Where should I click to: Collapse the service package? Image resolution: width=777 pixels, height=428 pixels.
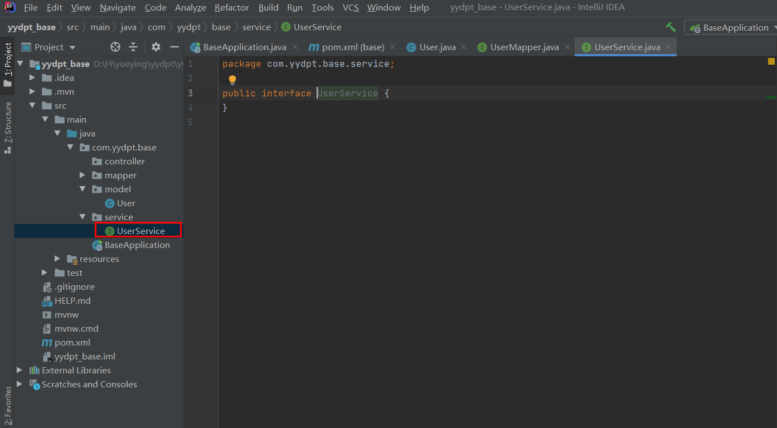click(82, 217)
